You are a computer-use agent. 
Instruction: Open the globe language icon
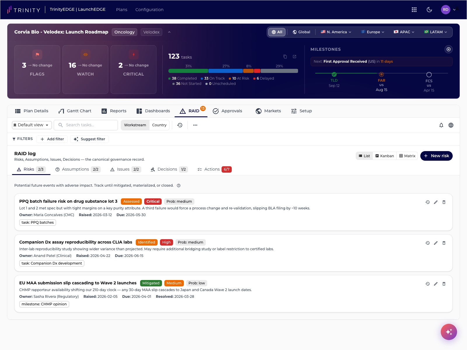point(451,125)
